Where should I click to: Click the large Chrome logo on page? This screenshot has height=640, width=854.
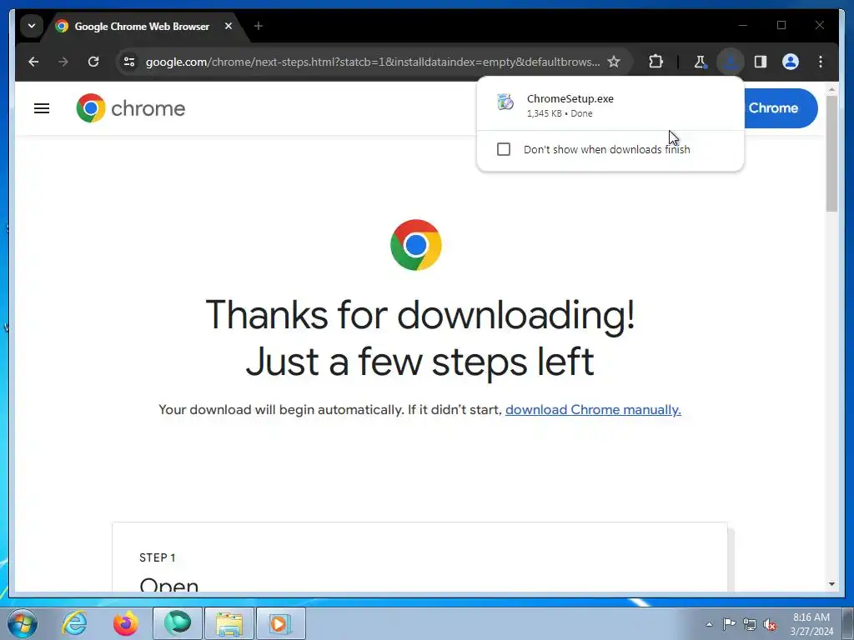pos(416,245)
